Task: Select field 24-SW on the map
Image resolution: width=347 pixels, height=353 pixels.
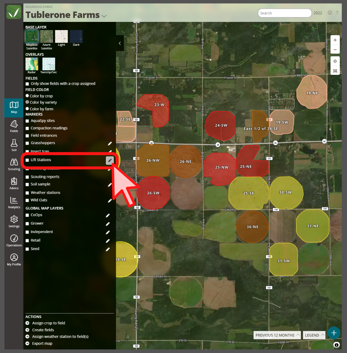Action: coord(221,125)
